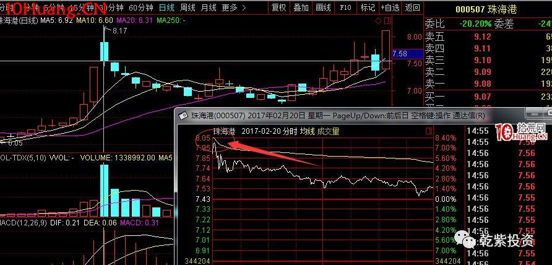Screen dimensions: 552x265
Task: Select the MA250 indicator label
Action: click(171, 21)
